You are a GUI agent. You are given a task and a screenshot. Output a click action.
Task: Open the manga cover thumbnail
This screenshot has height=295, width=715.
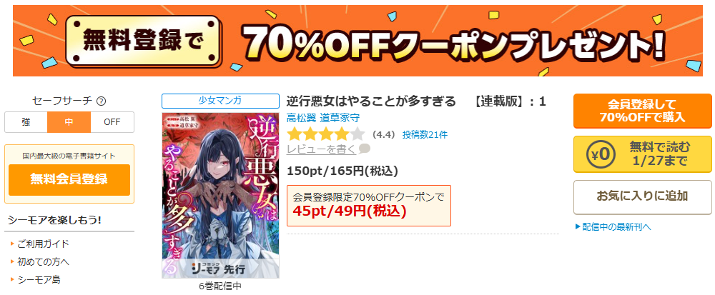(221, 195)
